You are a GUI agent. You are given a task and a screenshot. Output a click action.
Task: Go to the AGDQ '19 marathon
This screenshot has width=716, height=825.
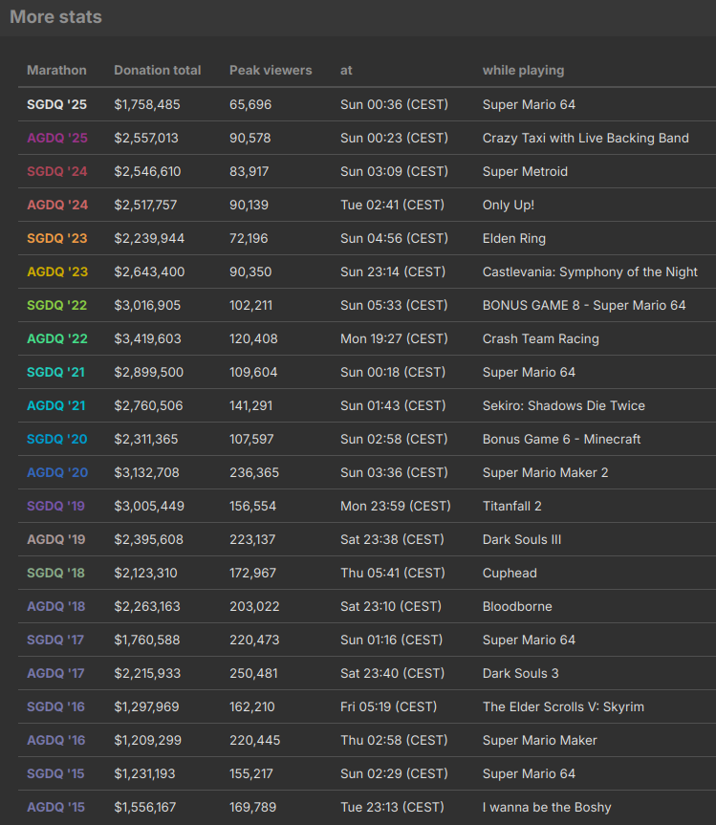coord(55,539)
